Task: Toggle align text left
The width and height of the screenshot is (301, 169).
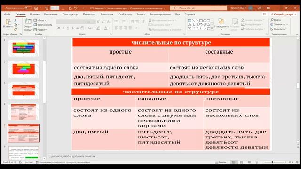Action: pos(116,28)
